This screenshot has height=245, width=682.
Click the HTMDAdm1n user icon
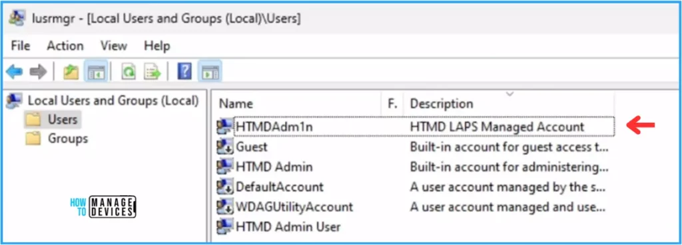click(x=225, y=127)
